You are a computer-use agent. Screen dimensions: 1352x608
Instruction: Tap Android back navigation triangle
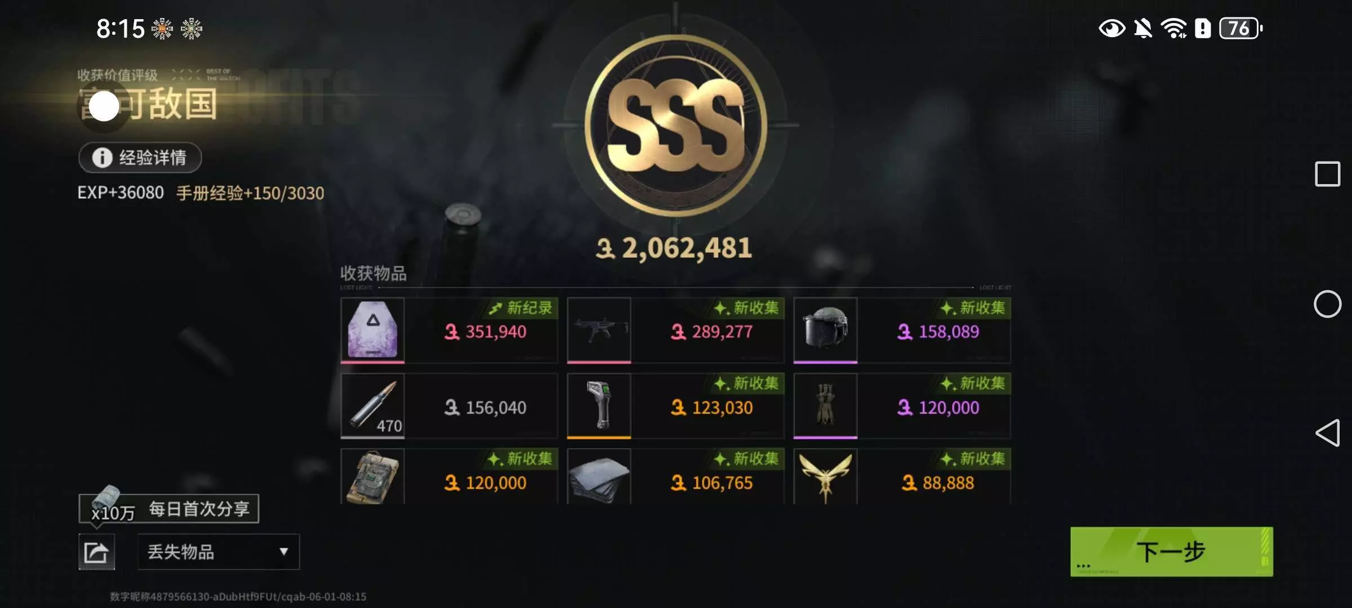click(x=1327, y=433)
